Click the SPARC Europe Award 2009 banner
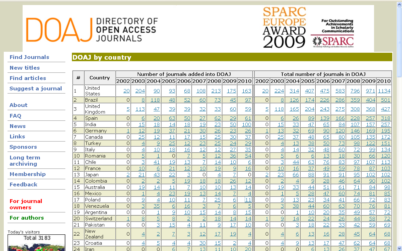This screenshot has height=251, width=402. pyautogui.click(x=308, y=28)
